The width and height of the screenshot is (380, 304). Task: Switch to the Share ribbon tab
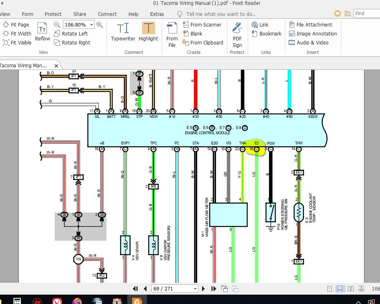80,14
